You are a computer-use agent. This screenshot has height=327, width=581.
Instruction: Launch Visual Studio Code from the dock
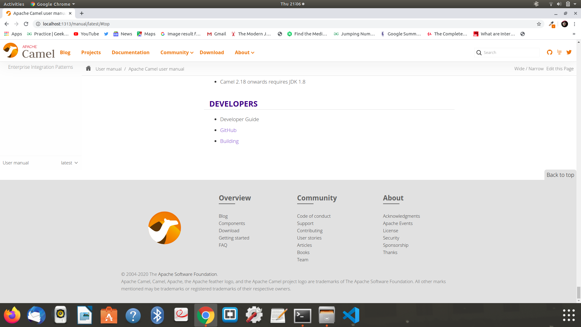point(351,315)
